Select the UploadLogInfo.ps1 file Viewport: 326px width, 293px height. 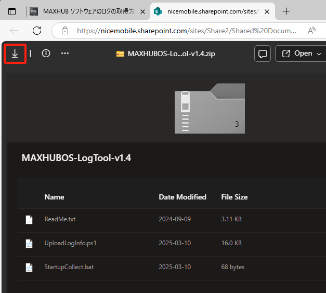tap(71, 243)
